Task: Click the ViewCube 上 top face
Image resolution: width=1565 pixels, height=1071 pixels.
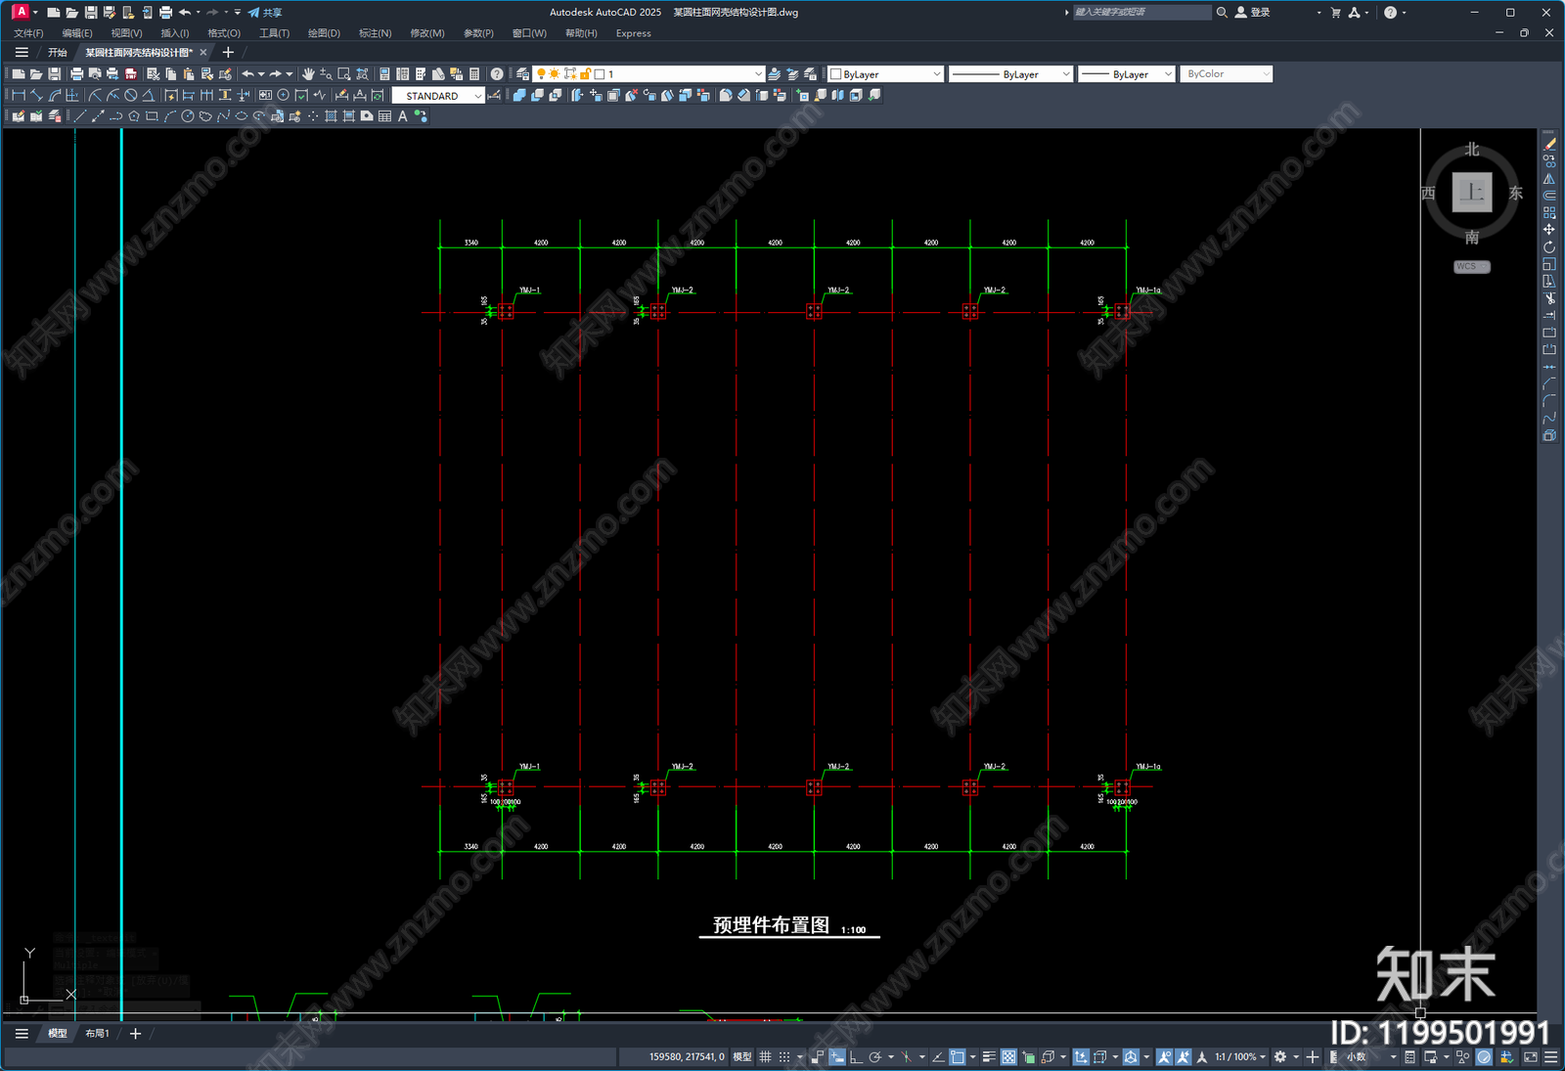Action: (x=1472, y=193)
